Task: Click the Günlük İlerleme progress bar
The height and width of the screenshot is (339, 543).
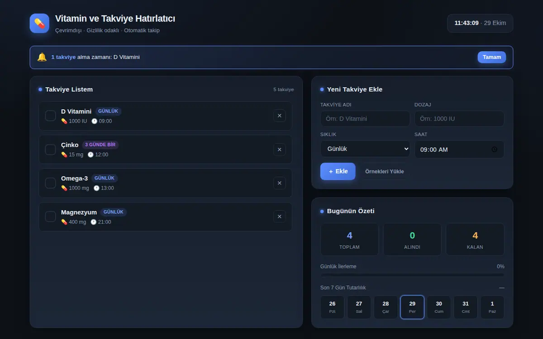Action: pos(412,275)
